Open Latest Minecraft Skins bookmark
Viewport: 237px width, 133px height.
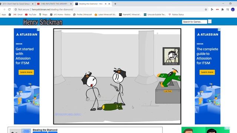[x=105, y=15]
